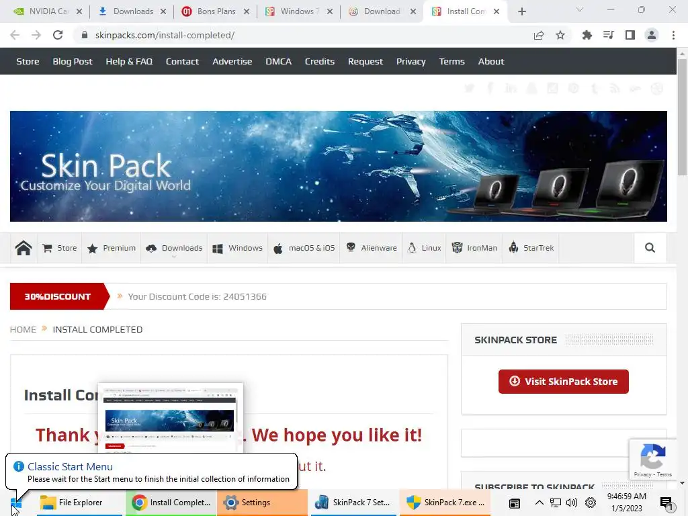Open the Advertise page

tap(232, 61)
